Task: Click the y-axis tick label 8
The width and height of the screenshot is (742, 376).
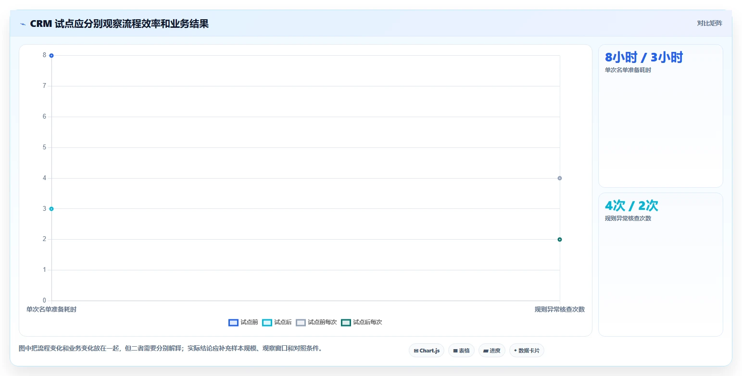Action: coord(44,55)
